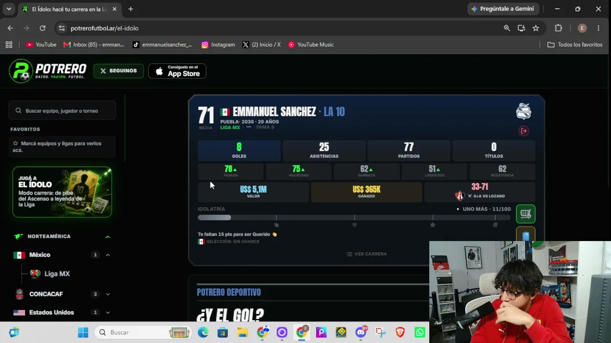Click the Pregúntale a Gemini button
Screen dimensions: 611x343
tap(502, 9)
